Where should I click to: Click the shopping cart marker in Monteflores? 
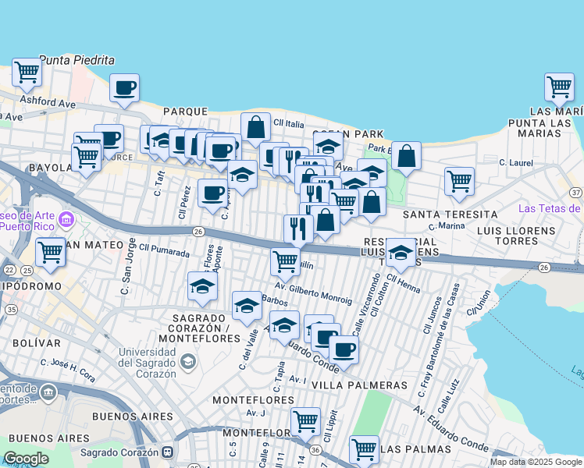click(x=305, y=422)
